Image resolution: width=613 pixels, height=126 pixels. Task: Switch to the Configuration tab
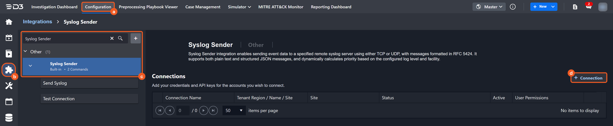98,7
